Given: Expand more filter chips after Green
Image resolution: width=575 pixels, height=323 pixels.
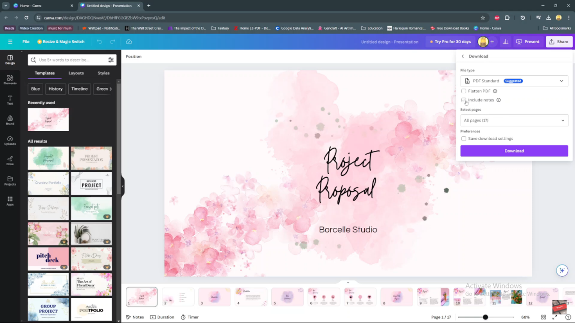Looking at the screenshot, I should click(111, 89).
